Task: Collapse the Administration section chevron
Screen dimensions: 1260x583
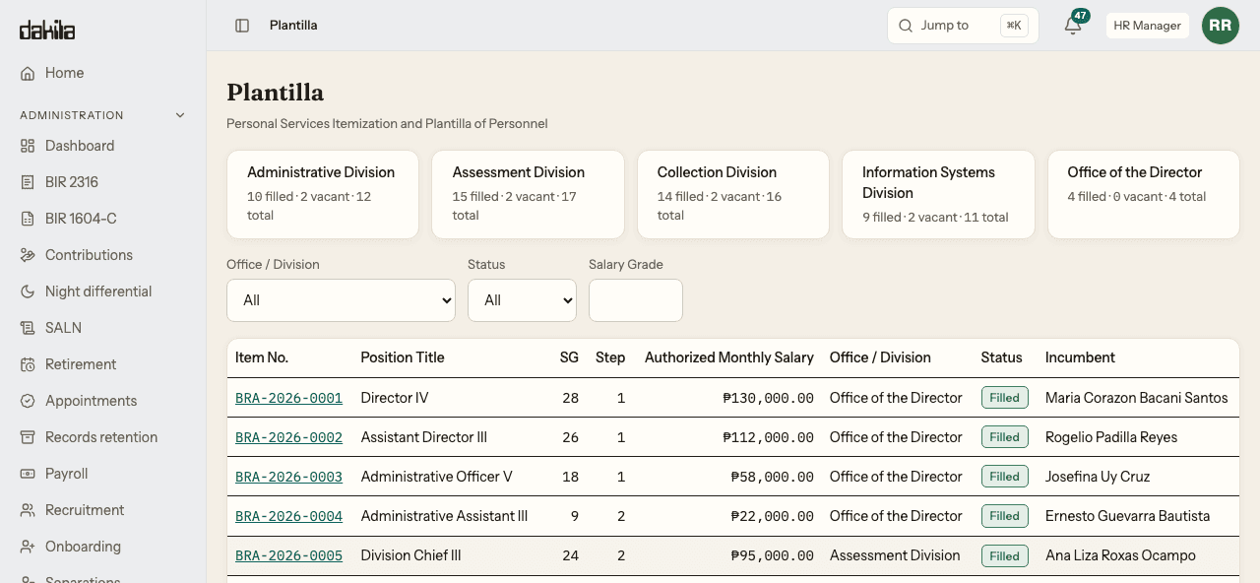Action: tap(180, 115)
